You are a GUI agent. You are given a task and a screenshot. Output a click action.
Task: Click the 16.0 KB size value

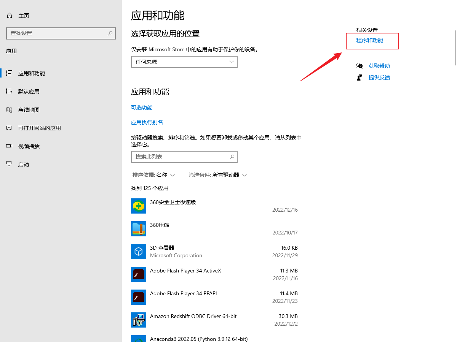[x=289, y=248]
